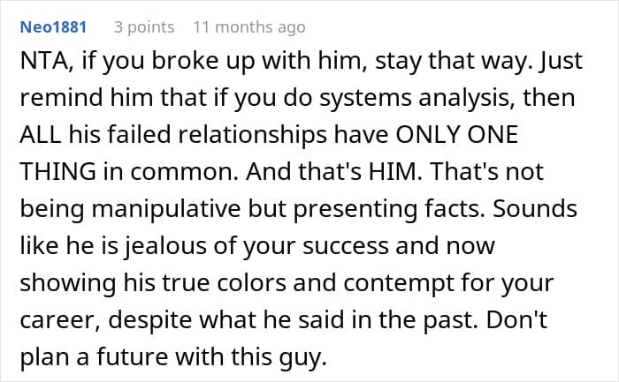Click the "11 months ago" timestamp
The width and height of the screenshot is (619, 382).
coord(248,27)
